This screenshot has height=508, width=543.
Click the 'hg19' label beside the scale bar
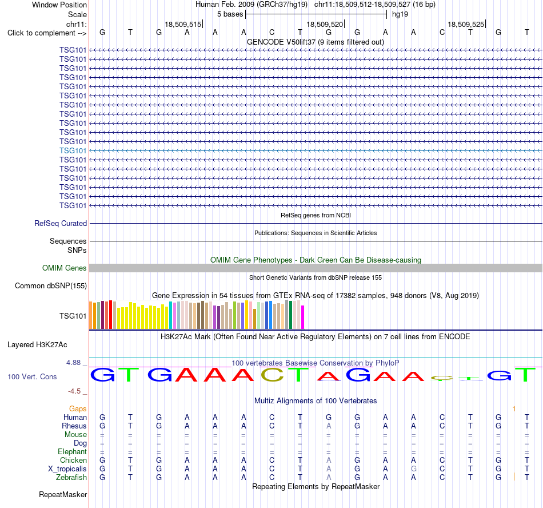click(x=400, y=14)
